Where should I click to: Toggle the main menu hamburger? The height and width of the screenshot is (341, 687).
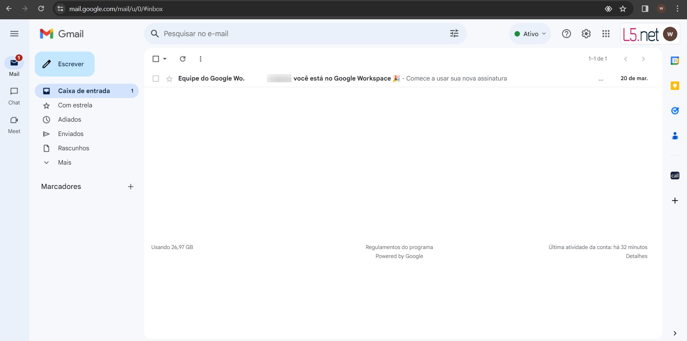point(14,34)
